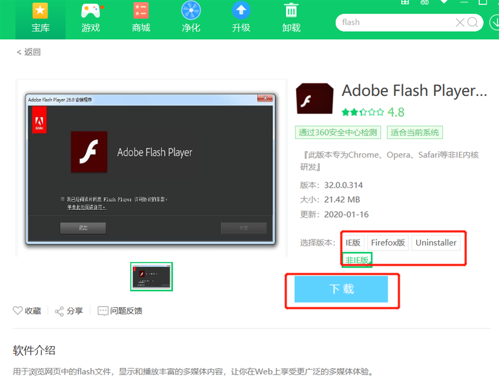
Task: Click the 通过360安全中心检测 badge
Action: (338, 132)
